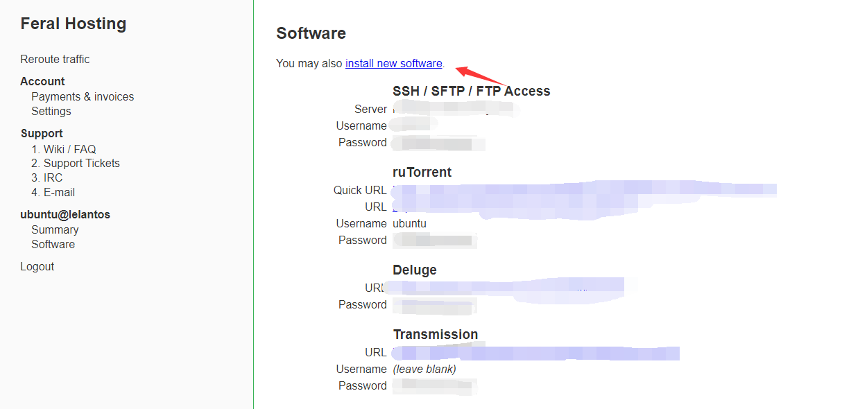Click the Feral Hosting heading

(x=74, y=23)
